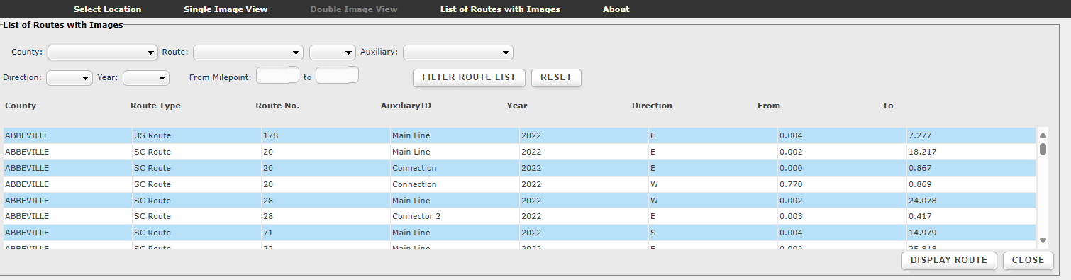The height and width of the screenshot is (280, 1071).
Task: Select the Connector 2 row
Action: [x=519, y=216]
